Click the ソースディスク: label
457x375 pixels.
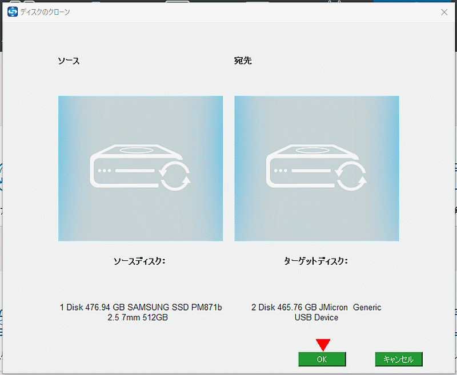(x=139, y=261)
